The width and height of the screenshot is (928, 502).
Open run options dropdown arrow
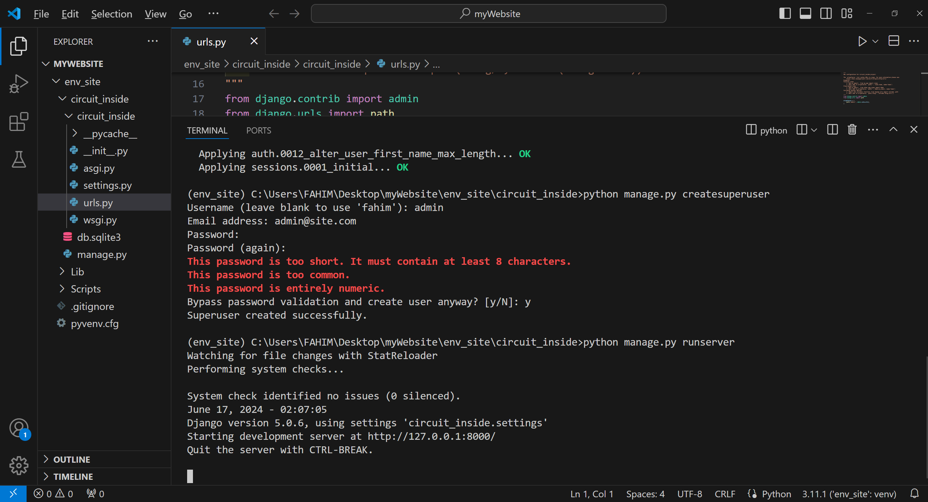click(x=876, y=41)
